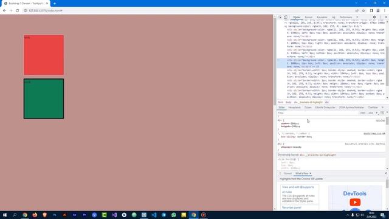Screen dimensions: 389x219
Task: Open View and edit @supports link
Action: click(x=298, y=187)
